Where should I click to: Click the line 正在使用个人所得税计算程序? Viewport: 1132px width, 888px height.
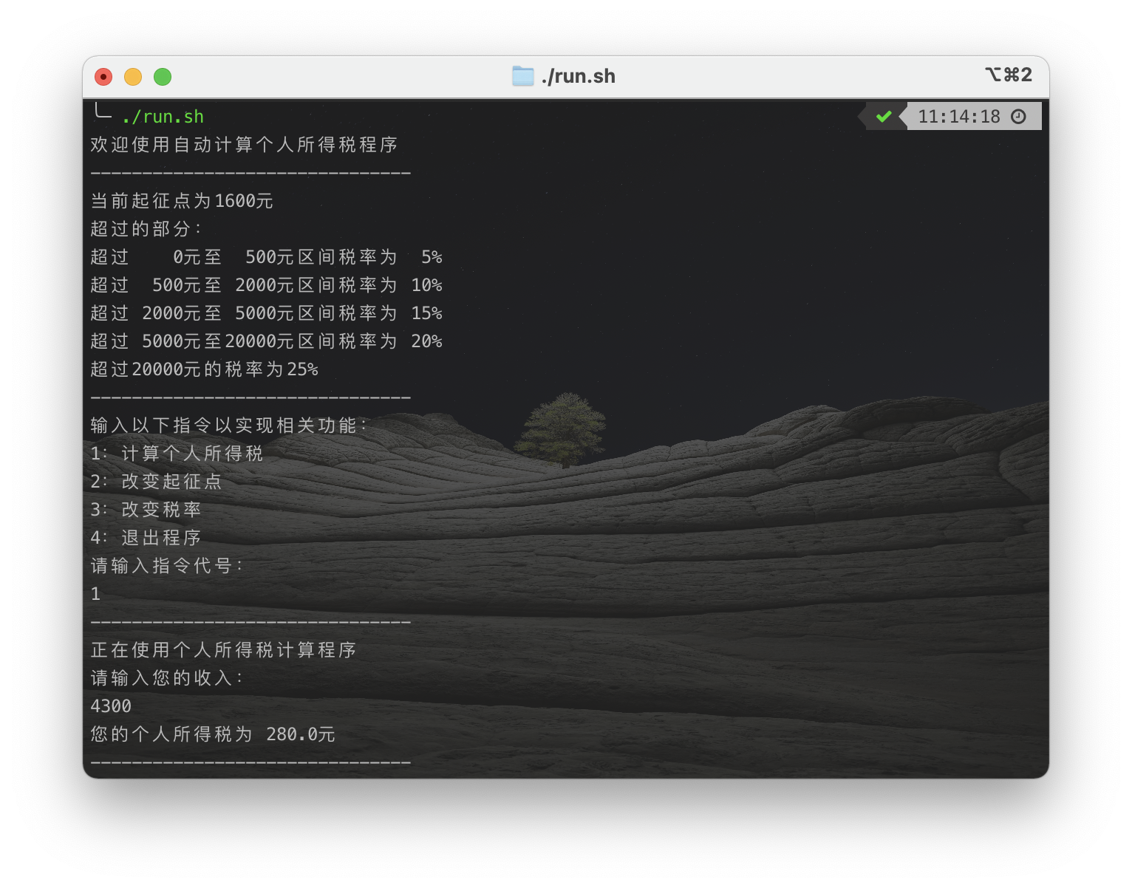(223, 650)
